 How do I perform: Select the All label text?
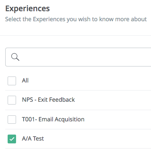pos(25,81)
